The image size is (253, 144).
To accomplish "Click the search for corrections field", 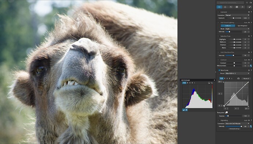I will click(230, 3).
